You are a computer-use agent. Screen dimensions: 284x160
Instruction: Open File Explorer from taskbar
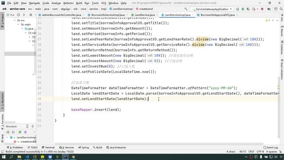[x=19, y=157]
